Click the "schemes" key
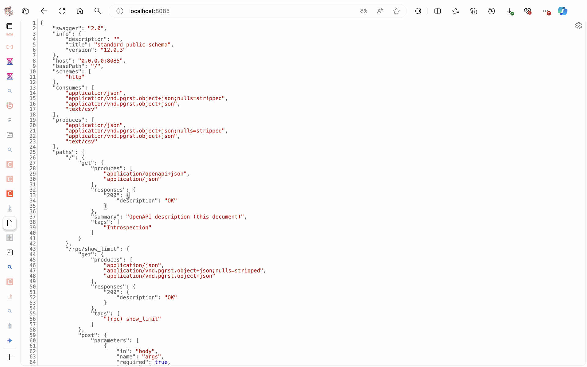The height and width of the screenshot is (367, 587). pyautogui.click(x=67, y=72)
